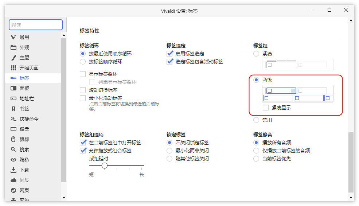359x206 pixels.
Task: Click the settings 搜索 input field
Action: point(36,25)
